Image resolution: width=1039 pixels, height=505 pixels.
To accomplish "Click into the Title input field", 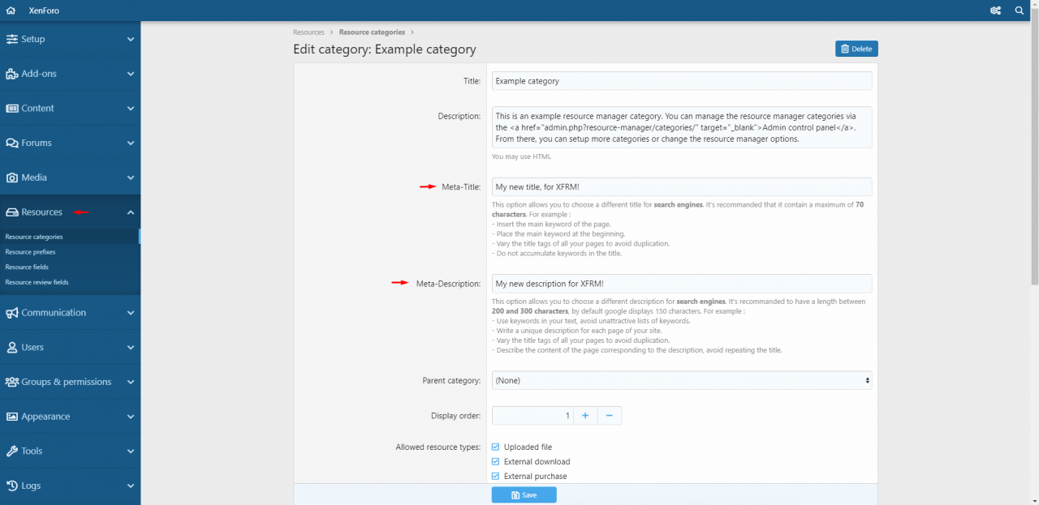I will click(x=682, y=81).
